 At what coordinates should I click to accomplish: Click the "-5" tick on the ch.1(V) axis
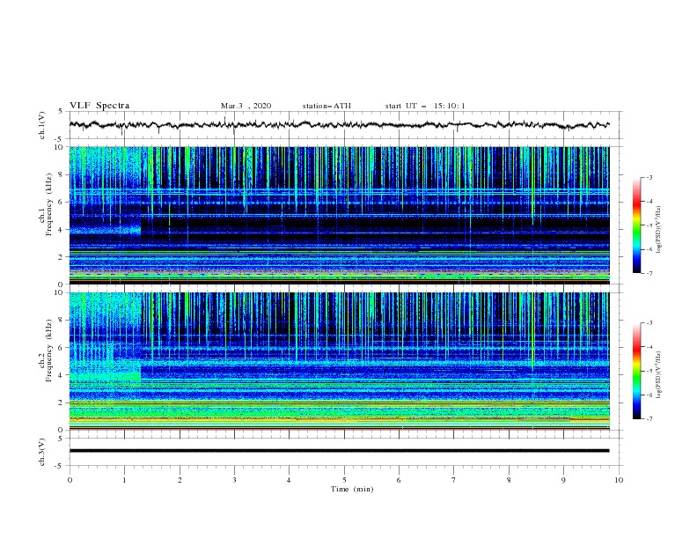59,139
